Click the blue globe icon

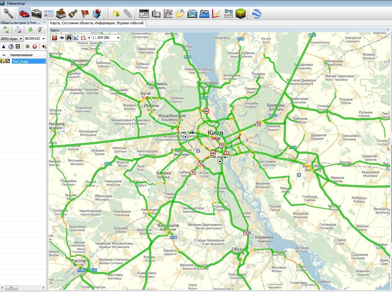coord(257,14)
